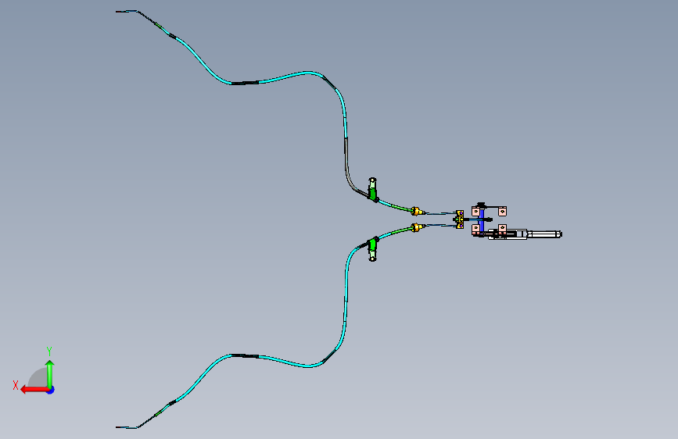The height and width of the screenshot is (439, 678).
Task: Select the yellow equalizer bracket joining both cables
Action: pyautogui.click(x=460, y=219)
